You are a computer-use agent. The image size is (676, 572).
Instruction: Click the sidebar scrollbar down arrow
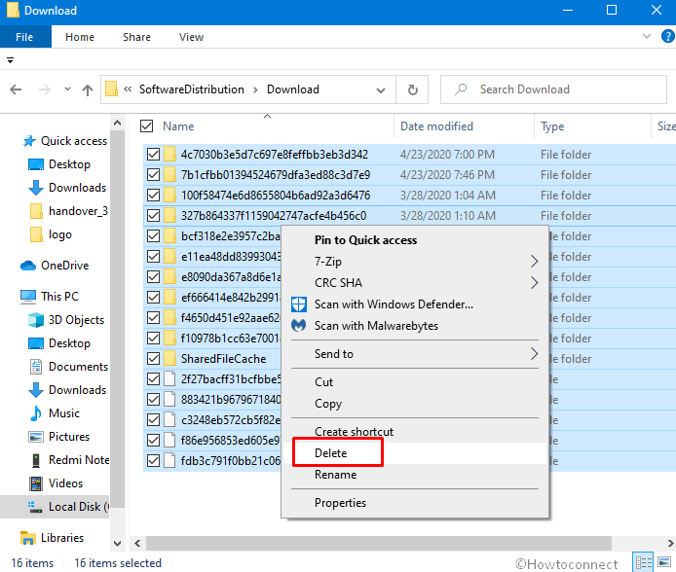pos(117,544)
